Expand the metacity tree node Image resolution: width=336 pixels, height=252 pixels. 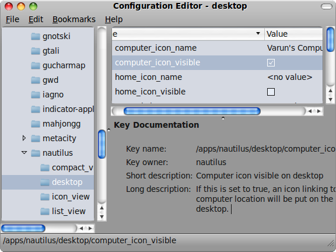(x=24, y=138)
